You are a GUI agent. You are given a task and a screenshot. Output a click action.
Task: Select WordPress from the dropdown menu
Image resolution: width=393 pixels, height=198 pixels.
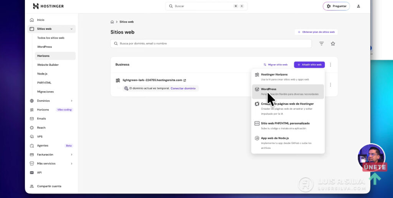288,92
